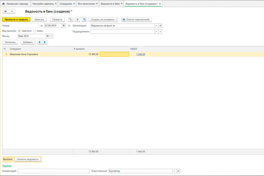
Task: Switch to Все начисления tab
Action: click(x=86, y=4)
